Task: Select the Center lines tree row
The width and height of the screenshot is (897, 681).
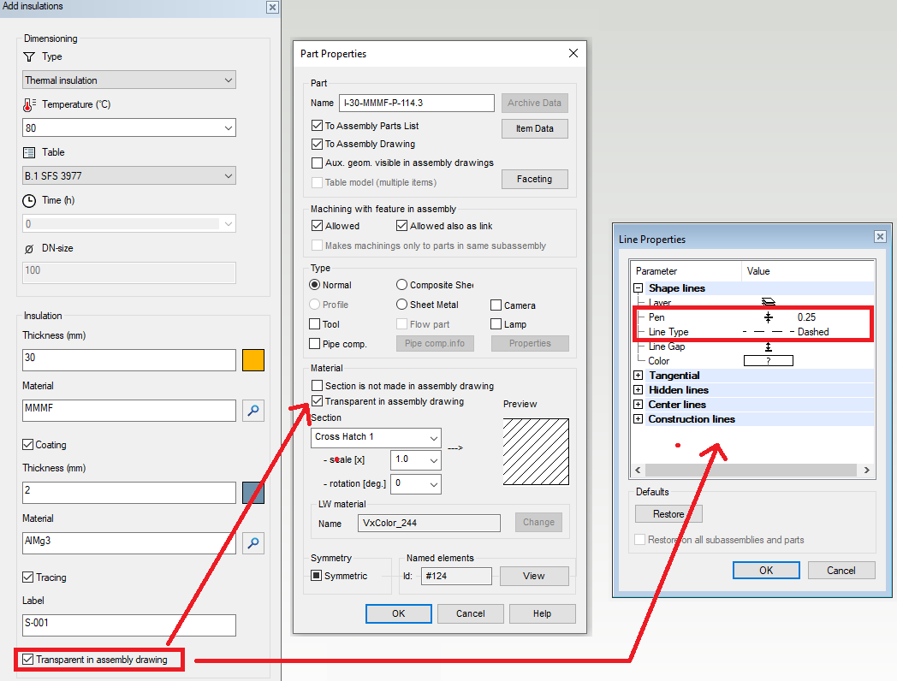Action: [x=677, y=405]
